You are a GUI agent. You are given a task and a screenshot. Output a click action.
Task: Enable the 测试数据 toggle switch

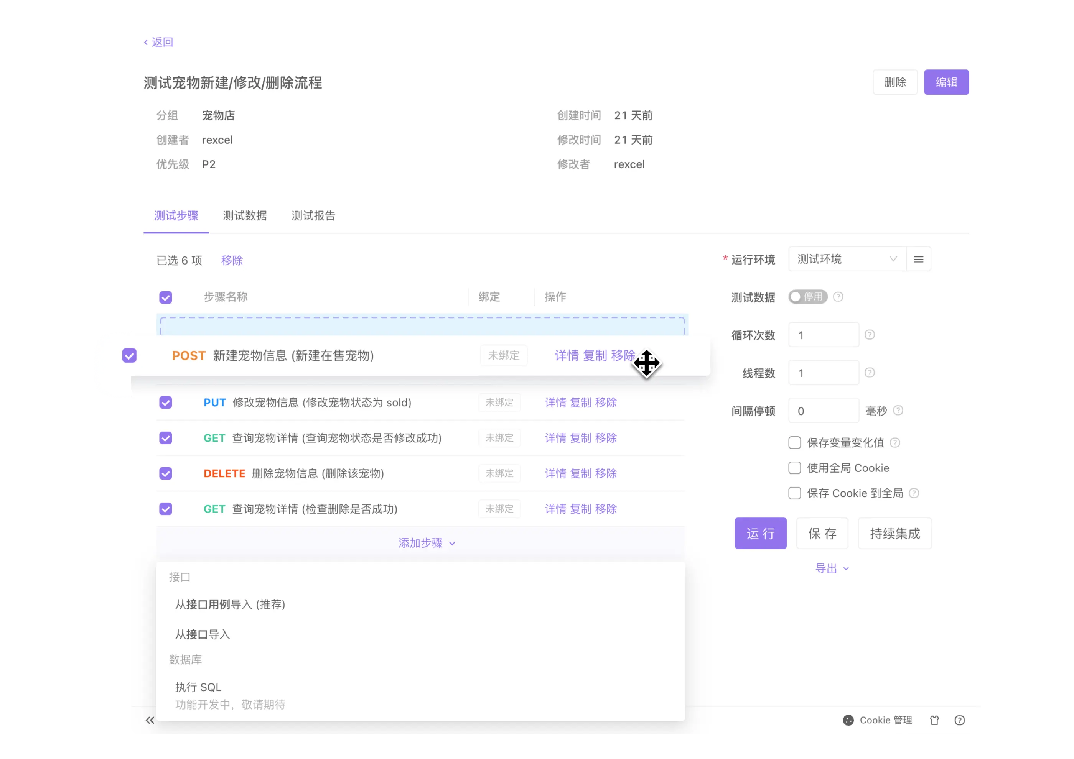tap(807, 297)
